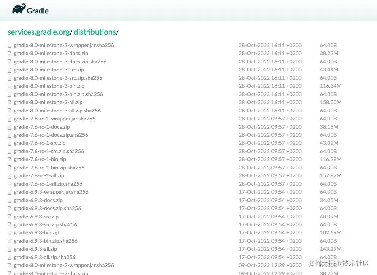Click file icon beside gradle-7.6-rc-1-all.zip.sha256

click(x=10, y=184)
